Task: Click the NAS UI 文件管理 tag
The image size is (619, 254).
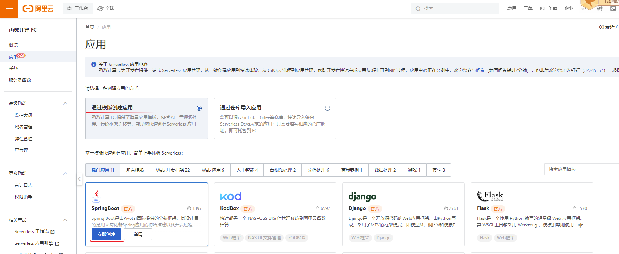Action: click(265, 238)
